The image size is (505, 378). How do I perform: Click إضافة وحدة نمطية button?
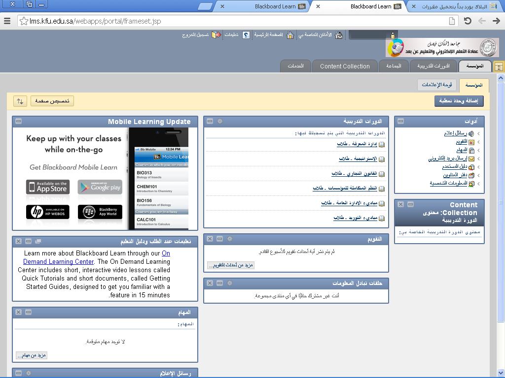[x=459, y=101]
